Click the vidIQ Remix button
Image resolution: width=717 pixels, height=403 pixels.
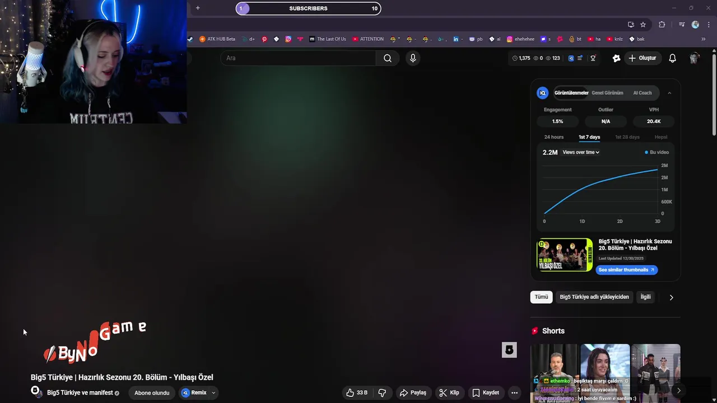click(x=194, y=393)
